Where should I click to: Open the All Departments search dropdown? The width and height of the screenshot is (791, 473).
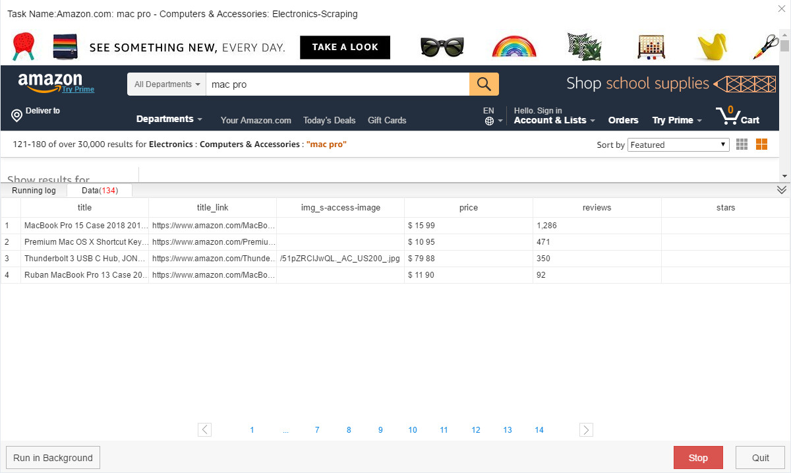coord(167,84)
